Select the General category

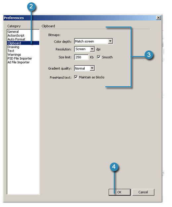(13, 32)
